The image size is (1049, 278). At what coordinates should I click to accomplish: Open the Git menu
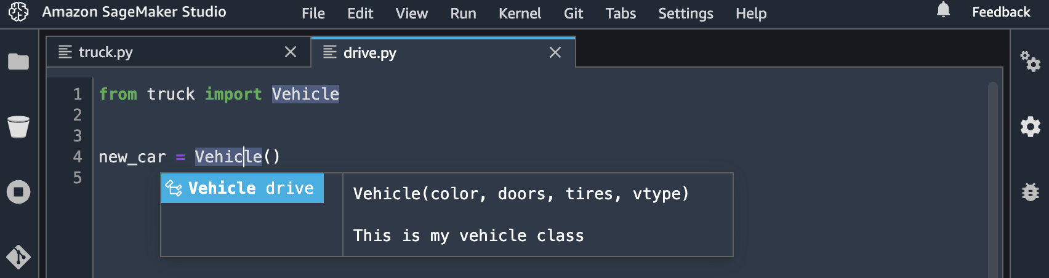[573, 14]
